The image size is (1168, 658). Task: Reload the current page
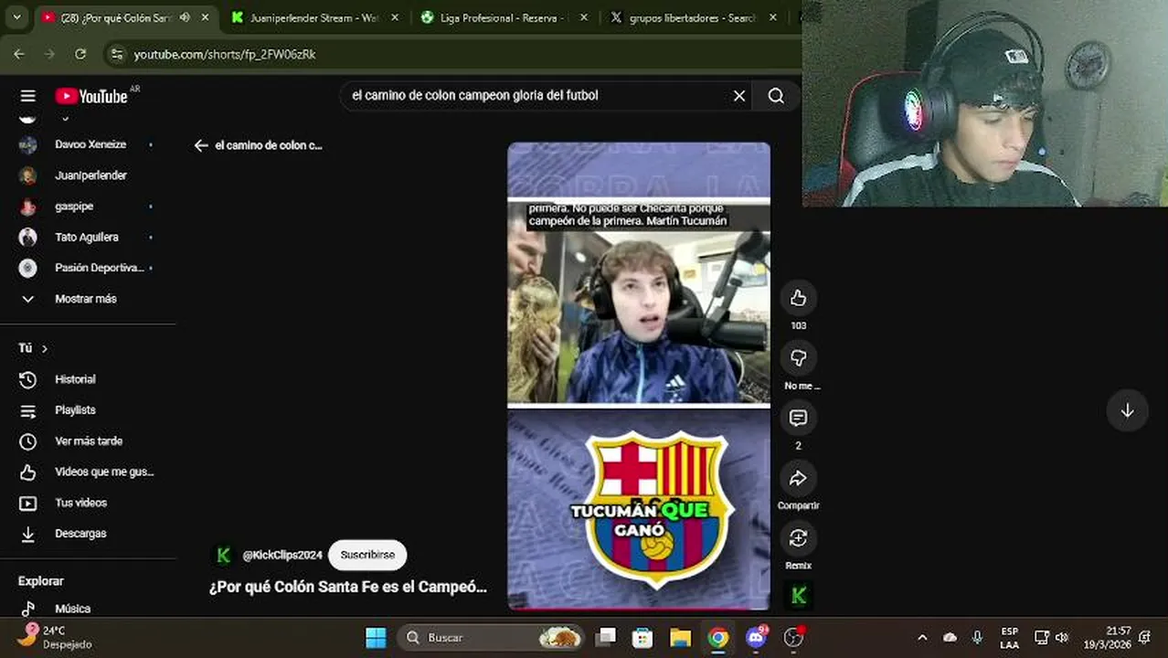[x=80, y=54]
